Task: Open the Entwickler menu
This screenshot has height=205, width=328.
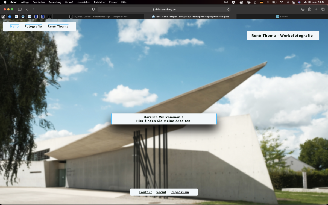Action: [100, 2]
